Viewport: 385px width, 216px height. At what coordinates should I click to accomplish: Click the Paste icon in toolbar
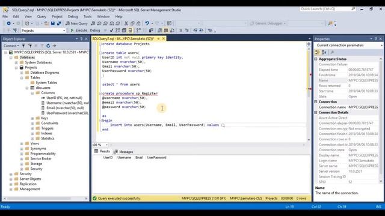(138, 23)
